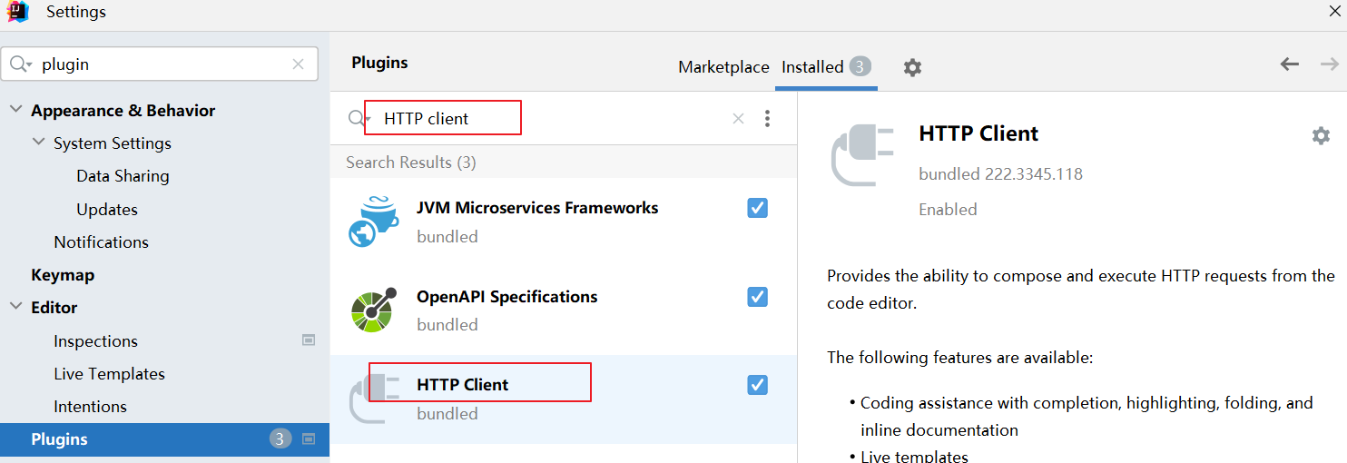Screen dimensions: 1347x463
Task: Select the JVM Microservices Frameworks plugin name
Action: pyautogui.click(x=537, y=207)
